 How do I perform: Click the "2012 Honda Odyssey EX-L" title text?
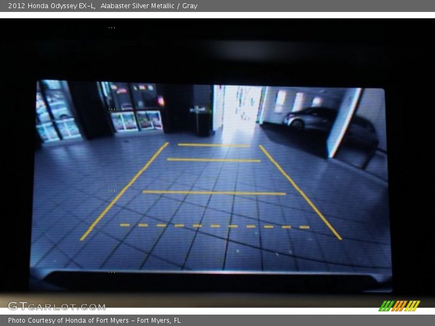(51, 6)
